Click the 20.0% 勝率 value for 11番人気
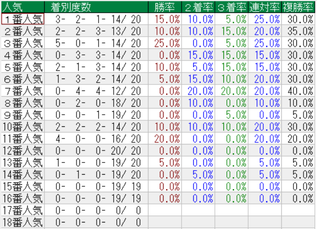Viewport: 317px width, 229px height. (x=168, y=139)
